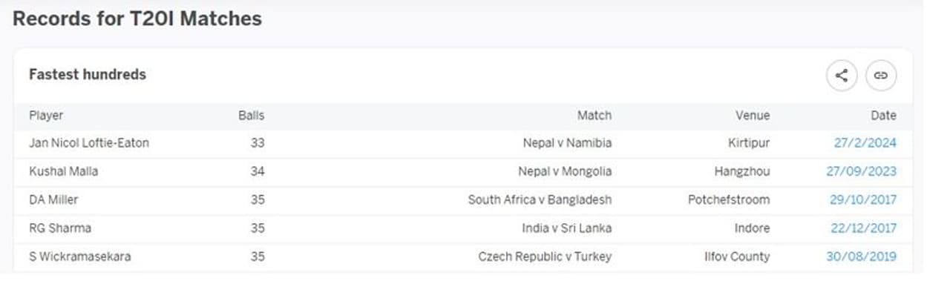This screenshot has width=950, height=298.
Task: Click the S Wickramasekara player name
Action: coord(80,256)
